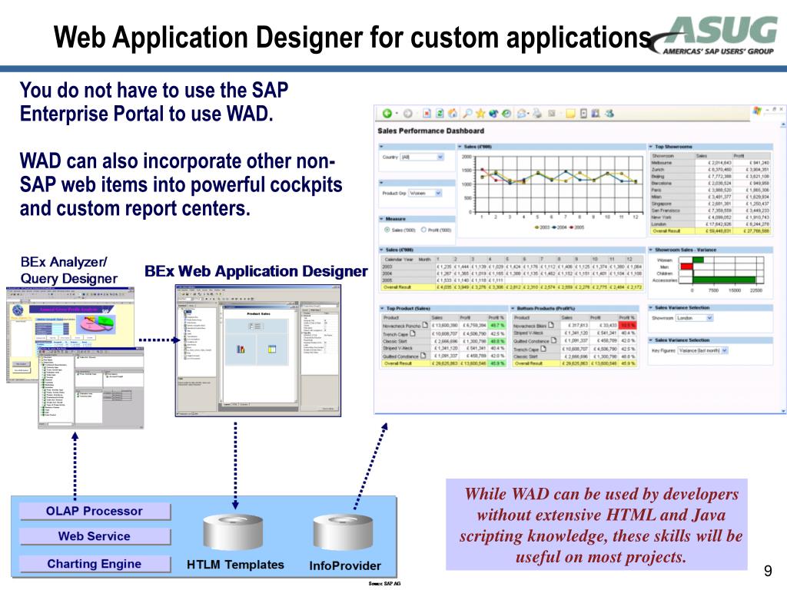The height and width of the screenshot is (590, 787).
Task: Click the green Accessories bar in variance chart
Action: pyautogui.click(x=724, y=280)
